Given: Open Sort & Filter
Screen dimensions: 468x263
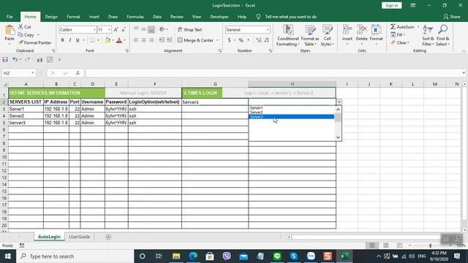Looking at the screenshot, I should (428, 36).
